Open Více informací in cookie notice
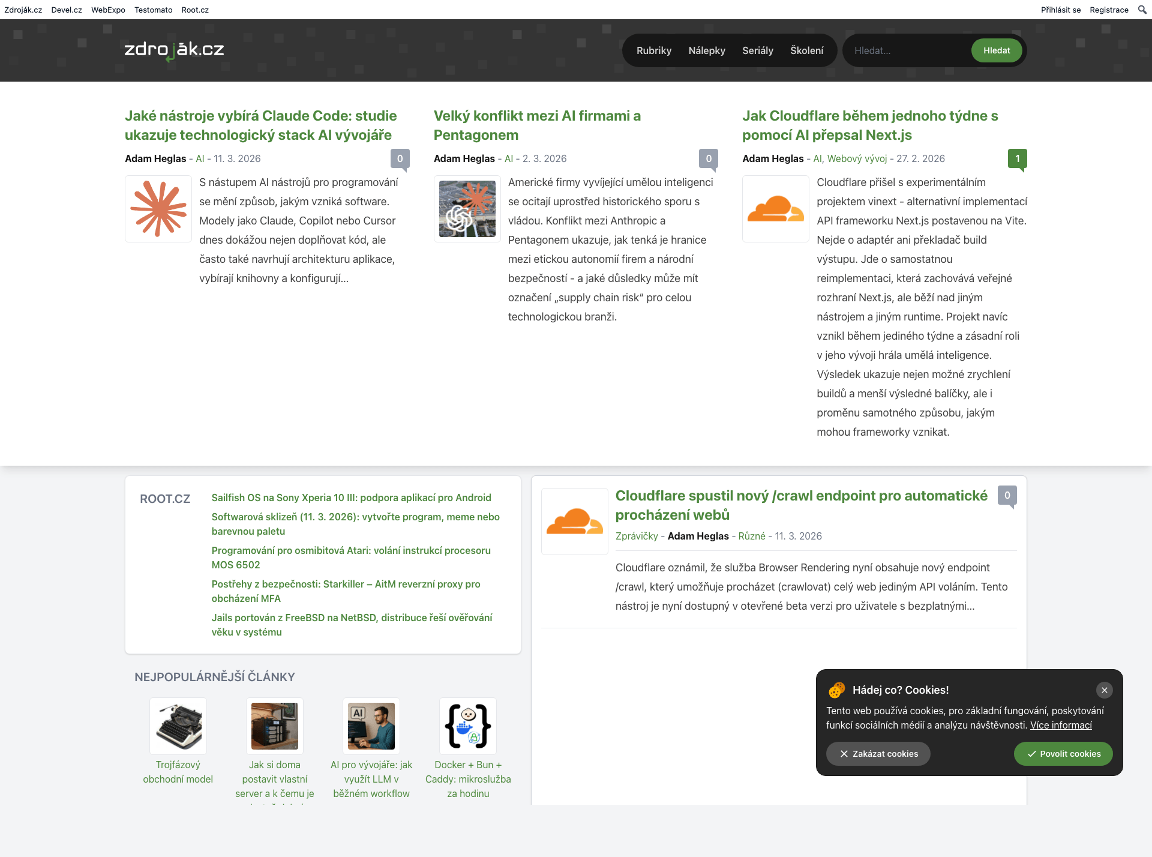The height and width of the screenshot is (857, 1152). click(x=1061, y=725)
